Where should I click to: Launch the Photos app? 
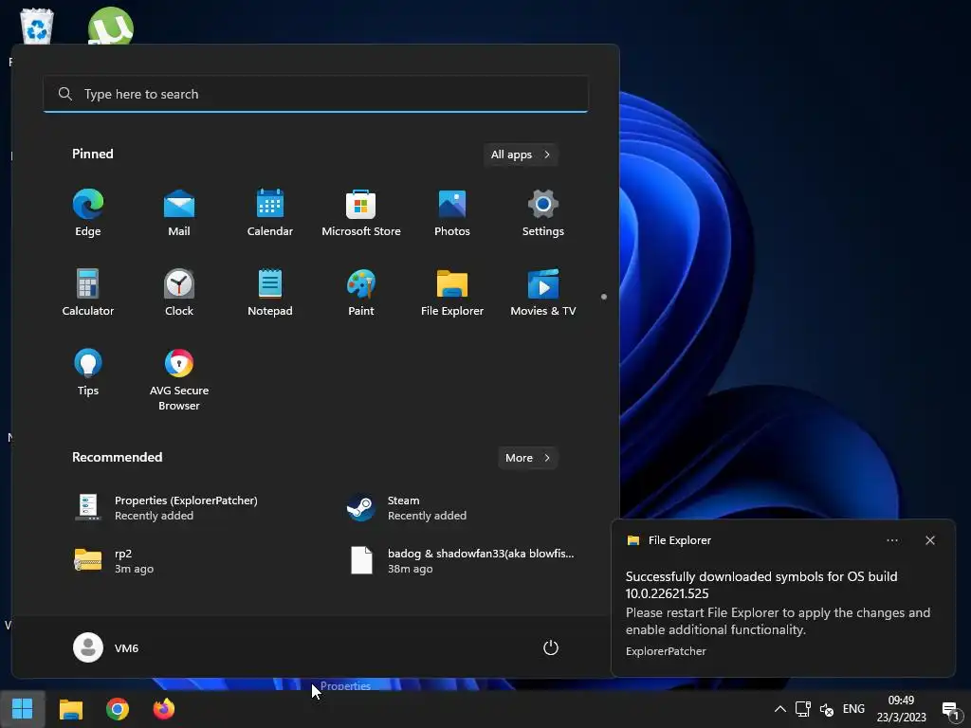(x=452, y=213)
